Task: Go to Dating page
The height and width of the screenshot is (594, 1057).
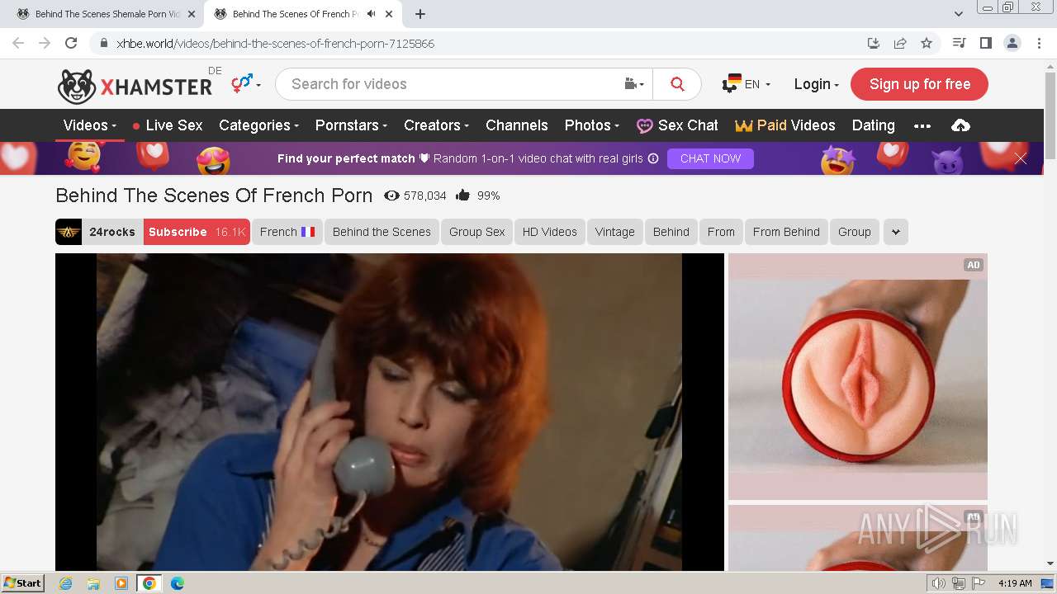Action: (873, 125)
